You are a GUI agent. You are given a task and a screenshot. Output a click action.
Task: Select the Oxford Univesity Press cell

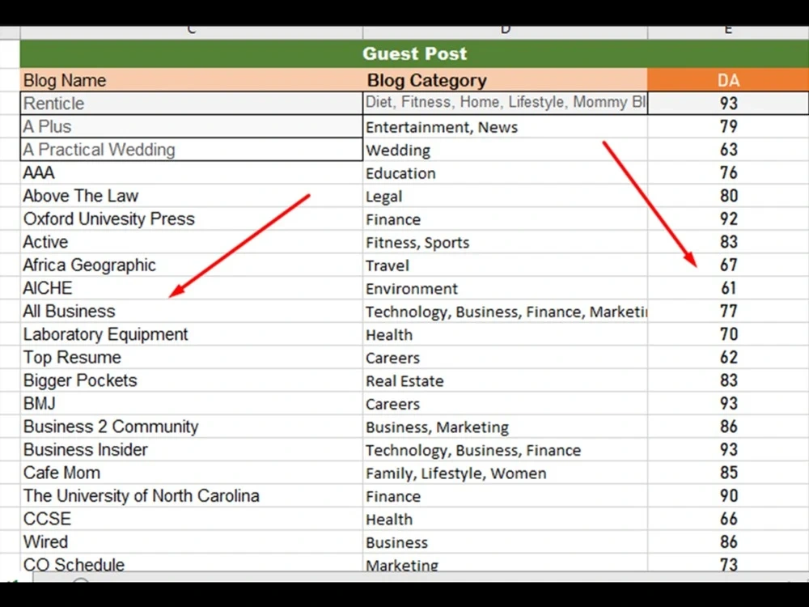coord(192,219)
